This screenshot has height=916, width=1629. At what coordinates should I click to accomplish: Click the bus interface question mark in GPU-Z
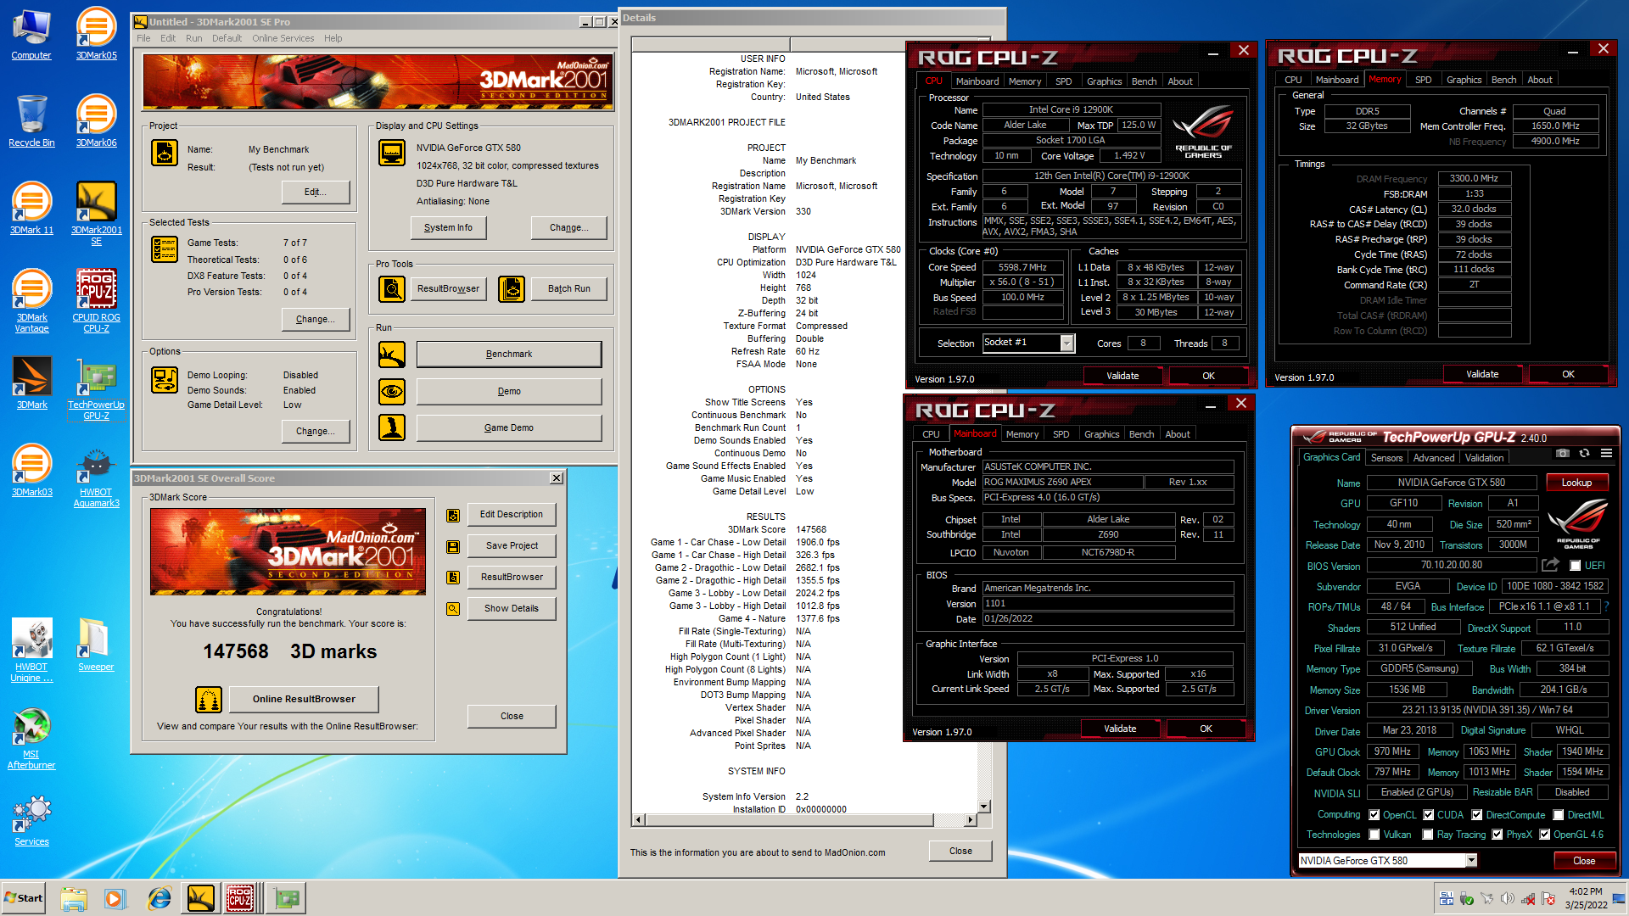(x=1606, y=606)
